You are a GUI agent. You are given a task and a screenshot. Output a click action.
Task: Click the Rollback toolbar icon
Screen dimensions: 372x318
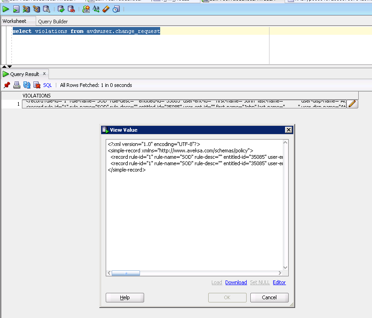[x=71, y=9]
